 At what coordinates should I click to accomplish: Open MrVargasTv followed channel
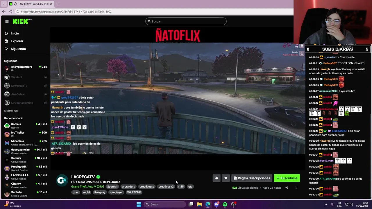point(26,86)
